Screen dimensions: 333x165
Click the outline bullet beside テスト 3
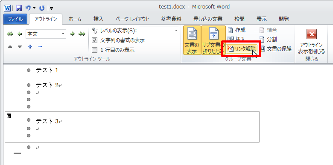[29, 120]
